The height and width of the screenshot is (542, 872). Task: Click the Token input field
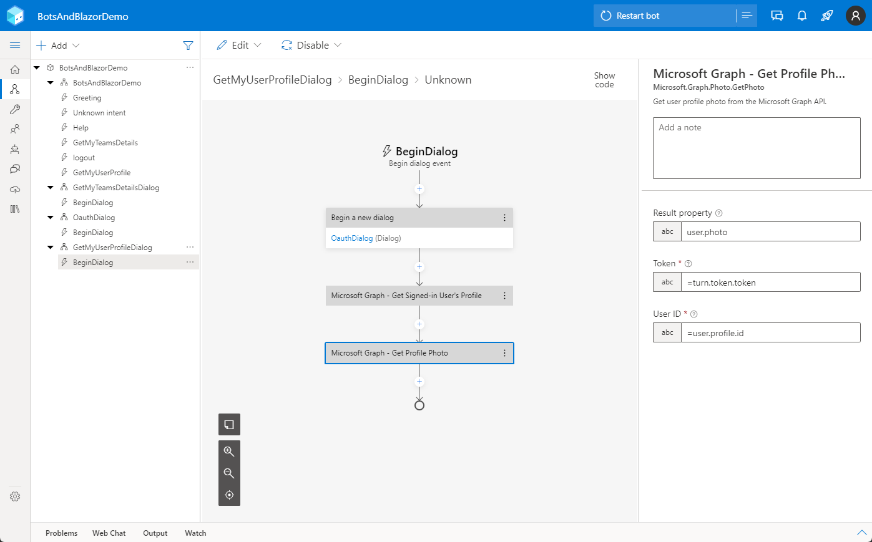click(x=770, y=282)
